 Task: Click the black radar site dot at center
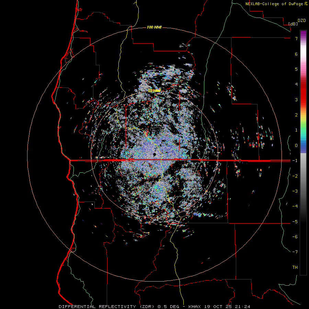pyautogui.click(x=155, y=154)
